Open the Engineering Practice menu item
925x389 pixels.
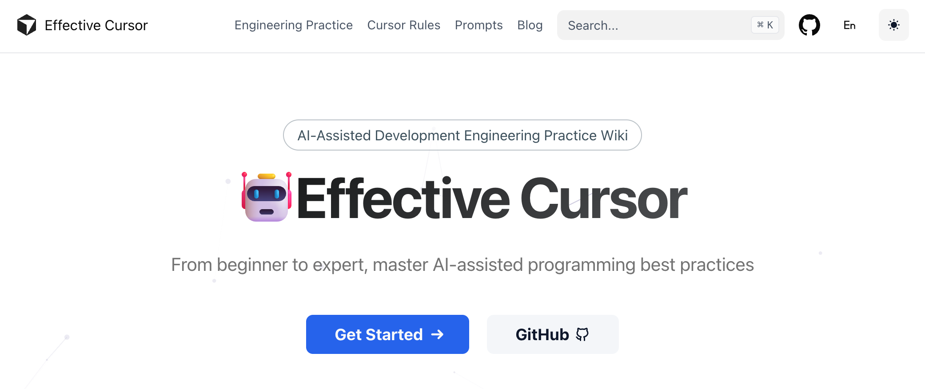[293, 25]
